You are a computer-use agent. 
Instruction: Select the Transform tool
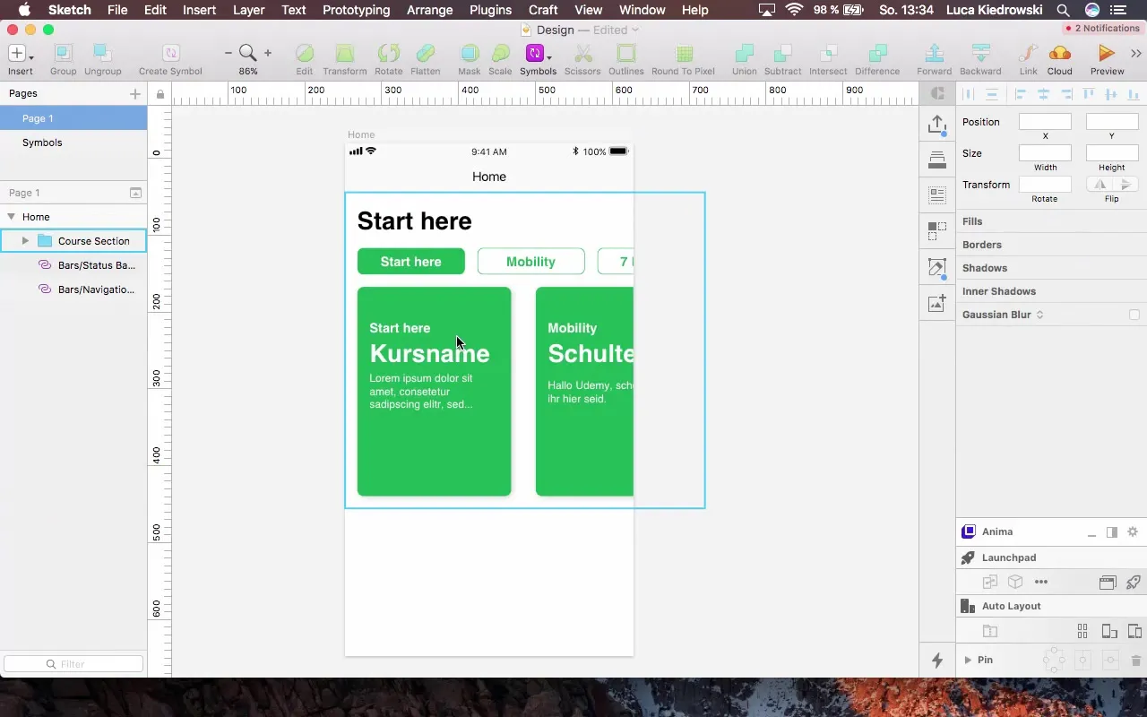(345, 59)
